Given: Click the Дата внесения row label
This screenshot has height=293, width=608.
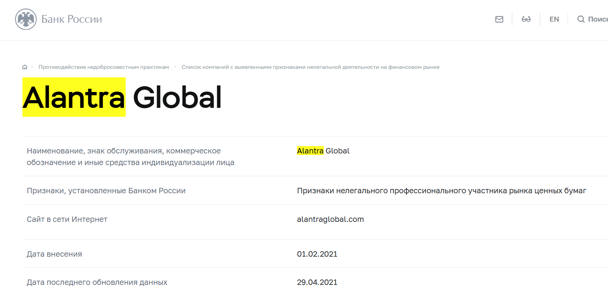Looking at the screenshot, I should pos(54,254).
